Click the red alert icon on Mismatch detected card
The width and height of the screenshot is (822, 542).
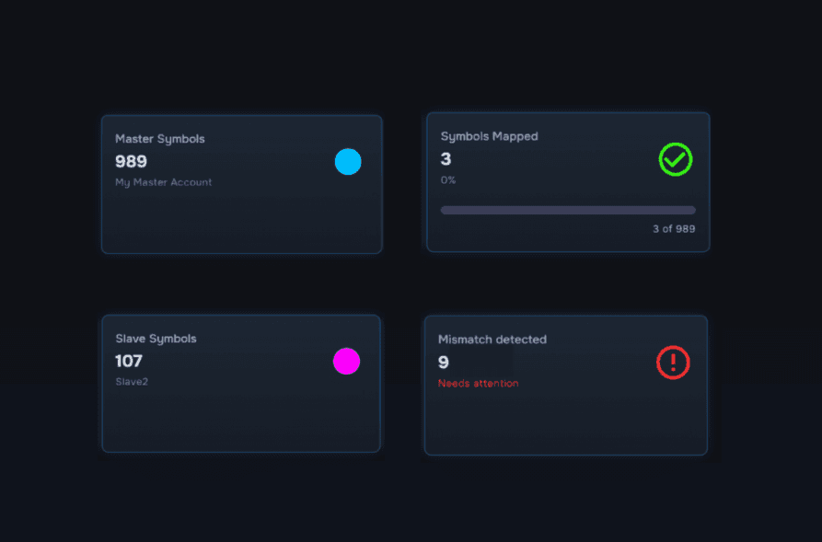coord(673,363)
